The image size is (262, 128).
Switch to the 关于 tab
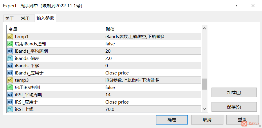10,18
